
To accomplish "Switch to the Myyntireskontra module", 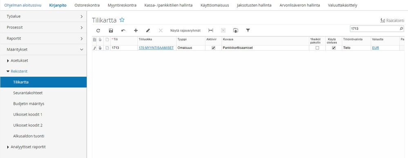I will (122, 5).
